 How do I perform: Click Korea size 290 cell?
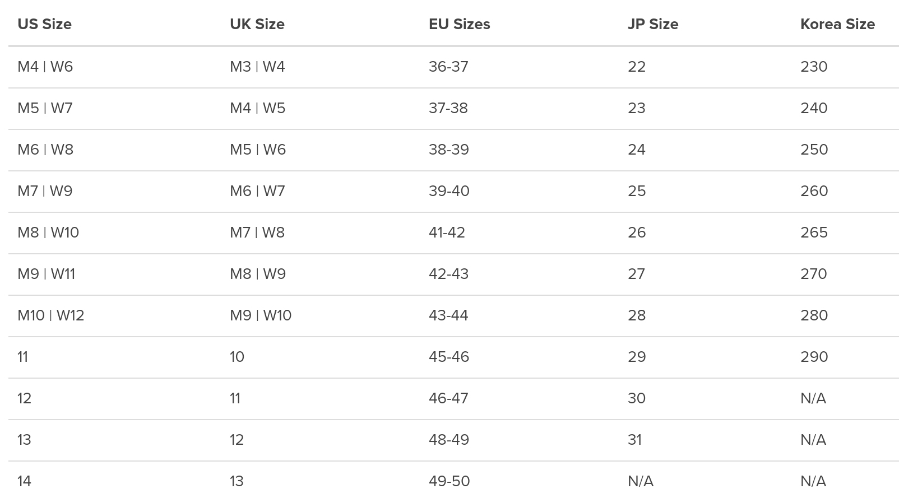coord(814,357)
